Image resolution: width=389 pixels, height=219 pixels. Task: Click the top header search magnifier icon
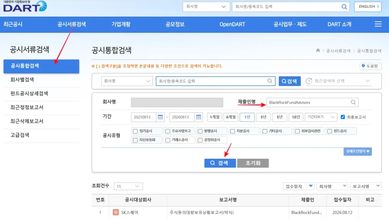pyautogui.click(x=344, y=7)
